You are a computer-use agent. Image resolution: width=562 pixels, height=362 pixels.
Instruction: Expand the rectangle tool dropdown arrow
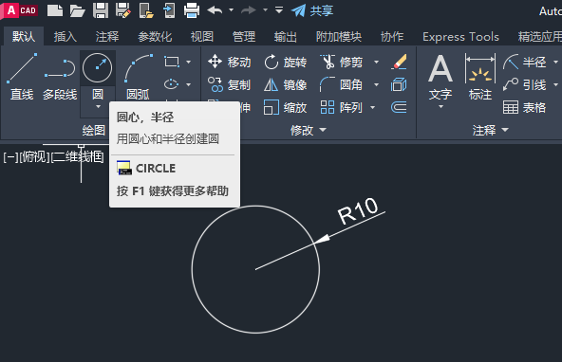[189, 62]
